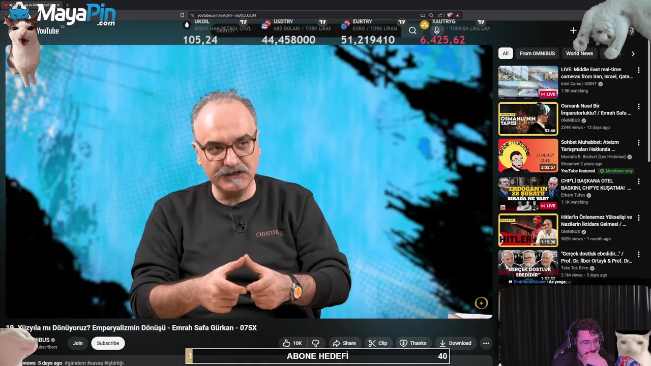Show more filter chips with the right chevron
This screenshot has height=366, width=651.
(633, 53)
